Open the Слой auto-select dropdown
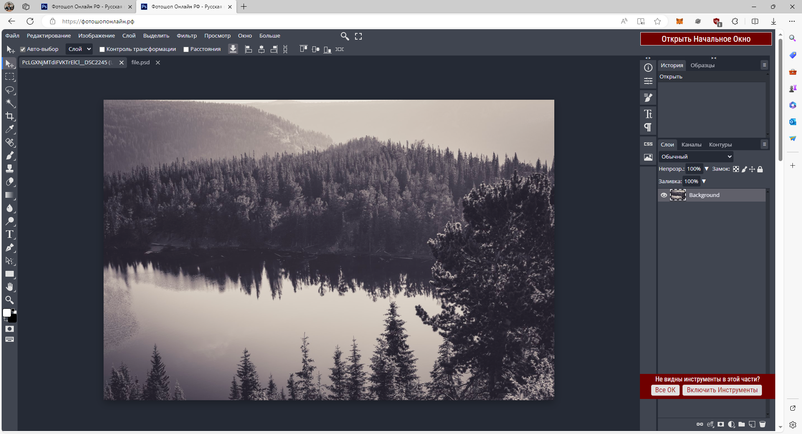Screen dimensions: 802x434 (80, 49)
